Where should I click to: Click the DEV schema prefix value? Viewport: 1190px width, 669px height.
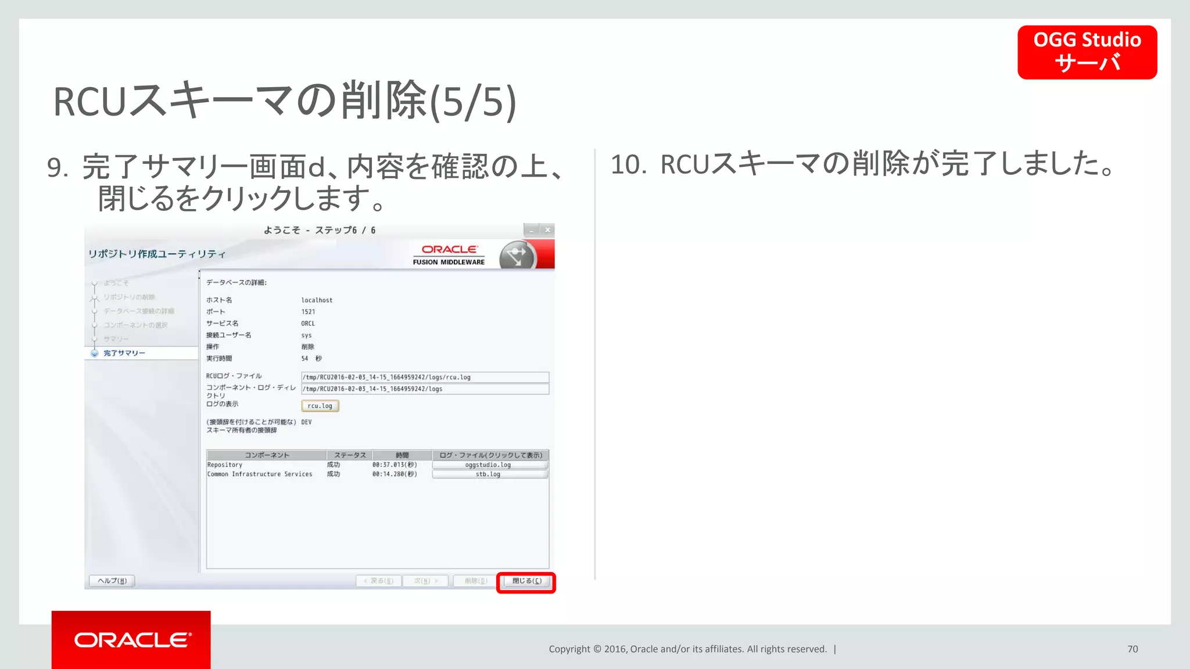(x=306, y=422)
